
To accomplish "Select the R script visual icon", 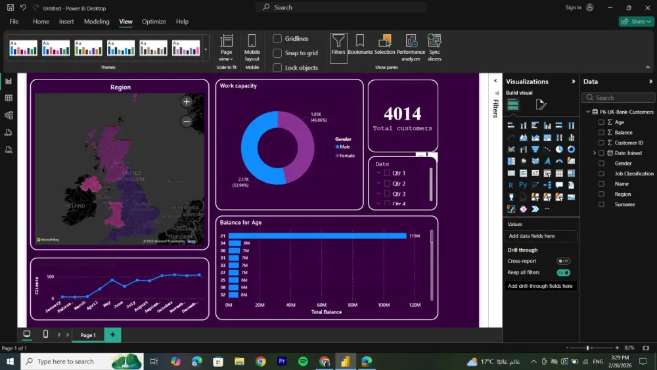I will (x=510, y=185).
